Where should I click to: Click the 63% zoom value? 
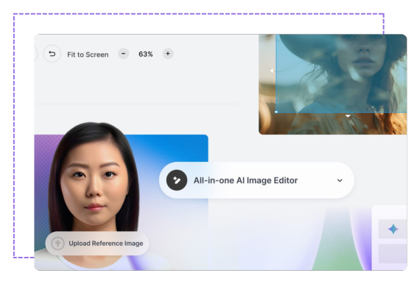(x=145, y=54)
